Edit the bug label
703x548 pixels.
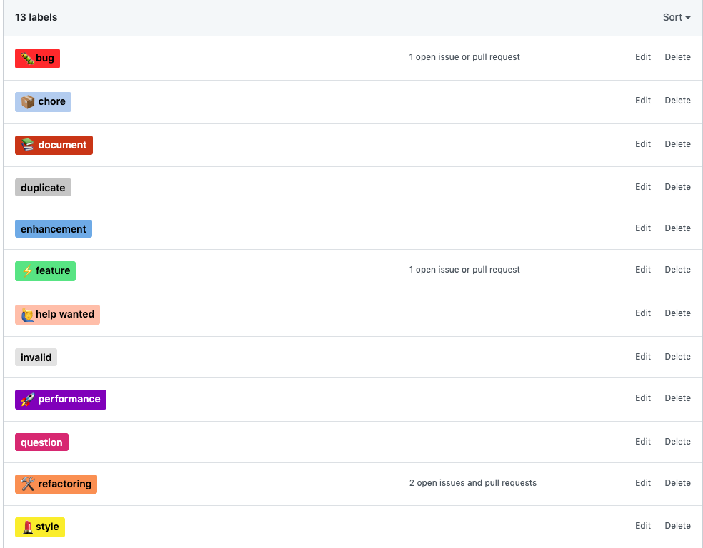(643, 57)
